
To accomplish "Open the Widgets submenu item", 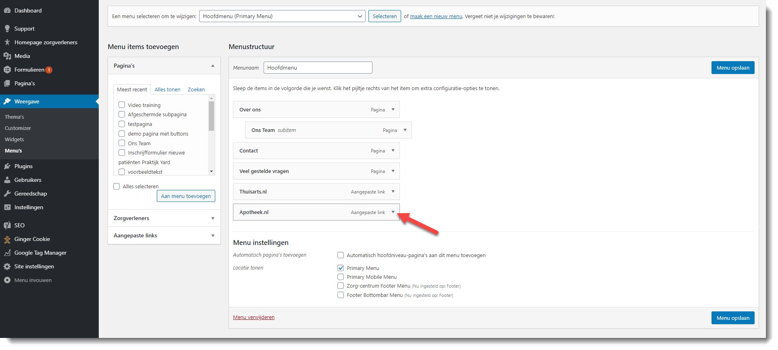I will point(15,139).
